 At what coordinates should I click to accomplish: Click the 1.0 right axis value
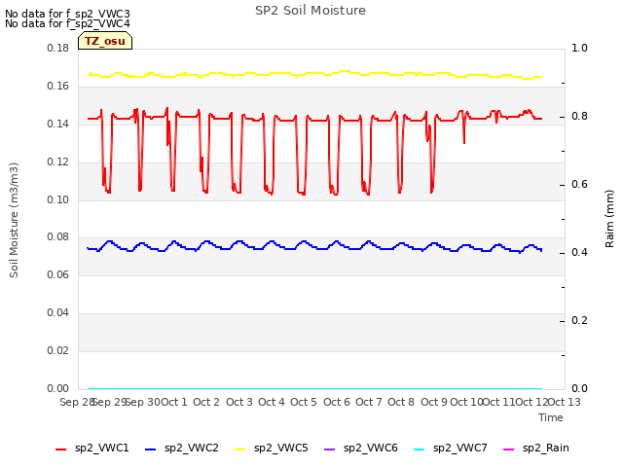click(579, 49)
